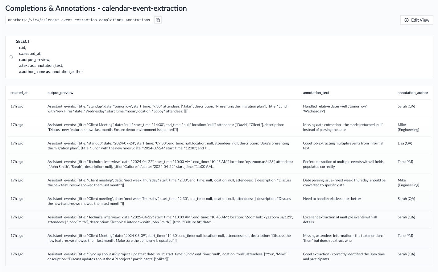Sort table by the created_at column header
Image resolution: width=438 pixels, height=272 pixels.
click(19, 92)
